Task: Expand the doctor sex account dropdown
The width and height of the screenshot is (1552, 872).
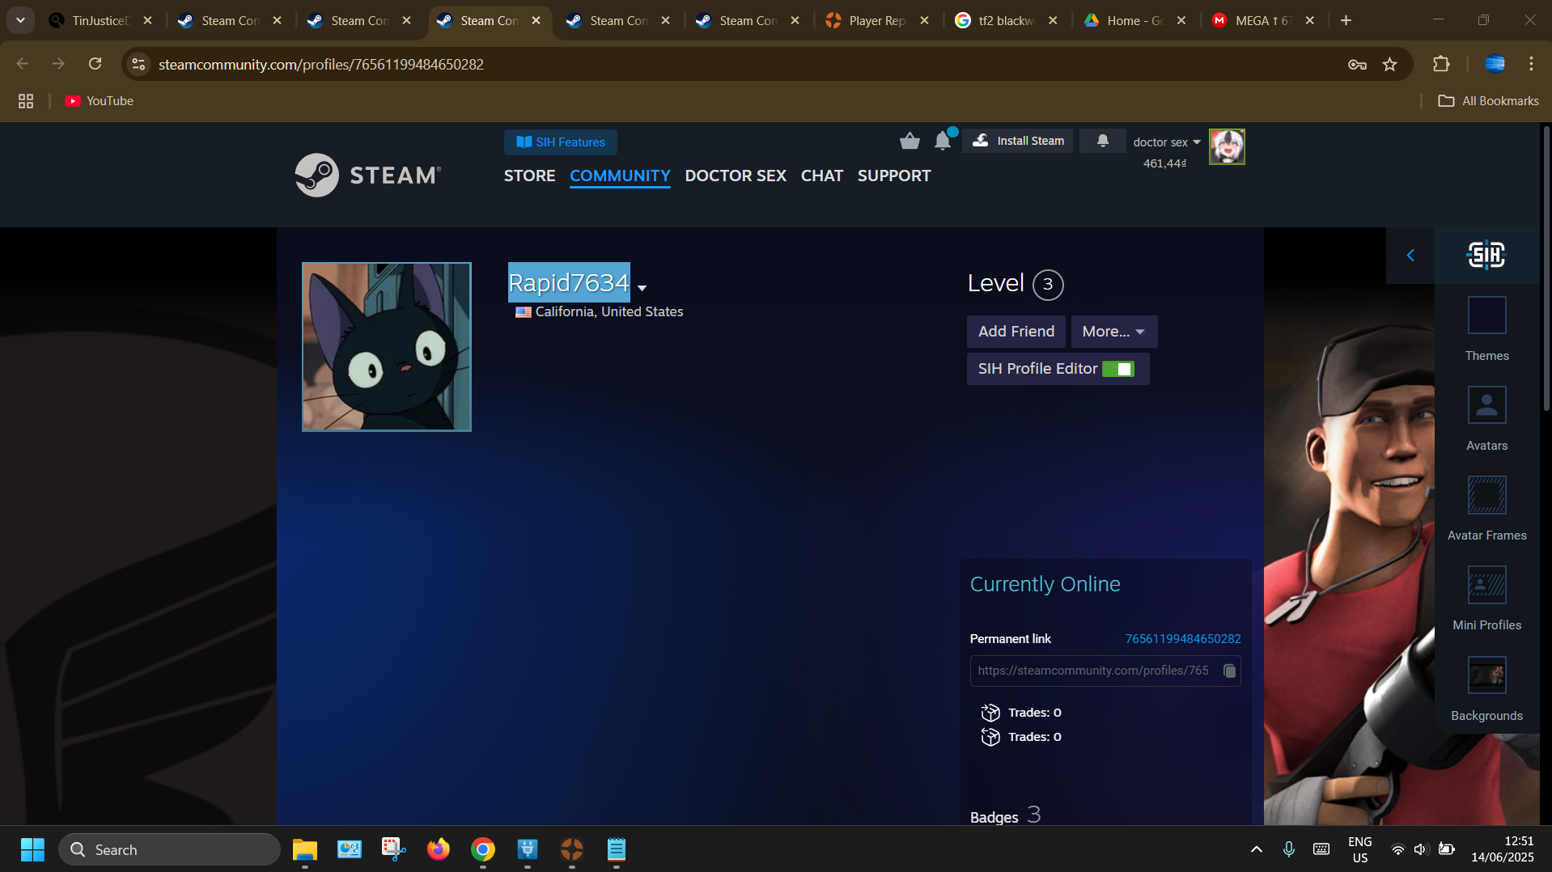Action: click(1167, 142)
